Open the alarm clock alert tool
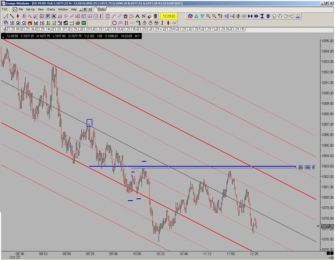Image resolution: width=335 pixels, height=260 pixels. (x=126, y=16)
